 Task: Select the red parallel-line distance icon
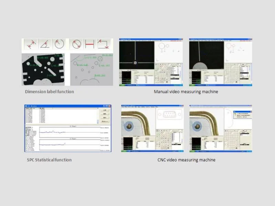click(90, 44)
